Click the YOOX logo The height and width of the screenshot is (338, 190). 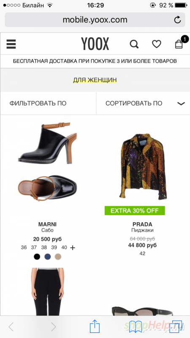95,44
